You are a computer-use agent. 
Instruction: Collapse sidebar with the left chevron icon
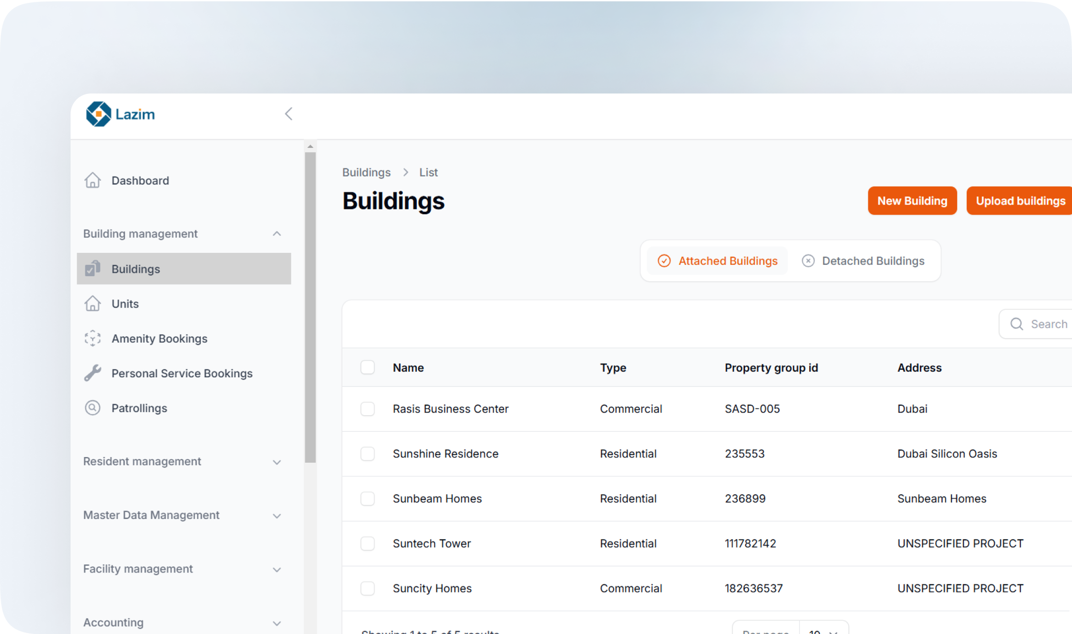click(x=289, y=114)
